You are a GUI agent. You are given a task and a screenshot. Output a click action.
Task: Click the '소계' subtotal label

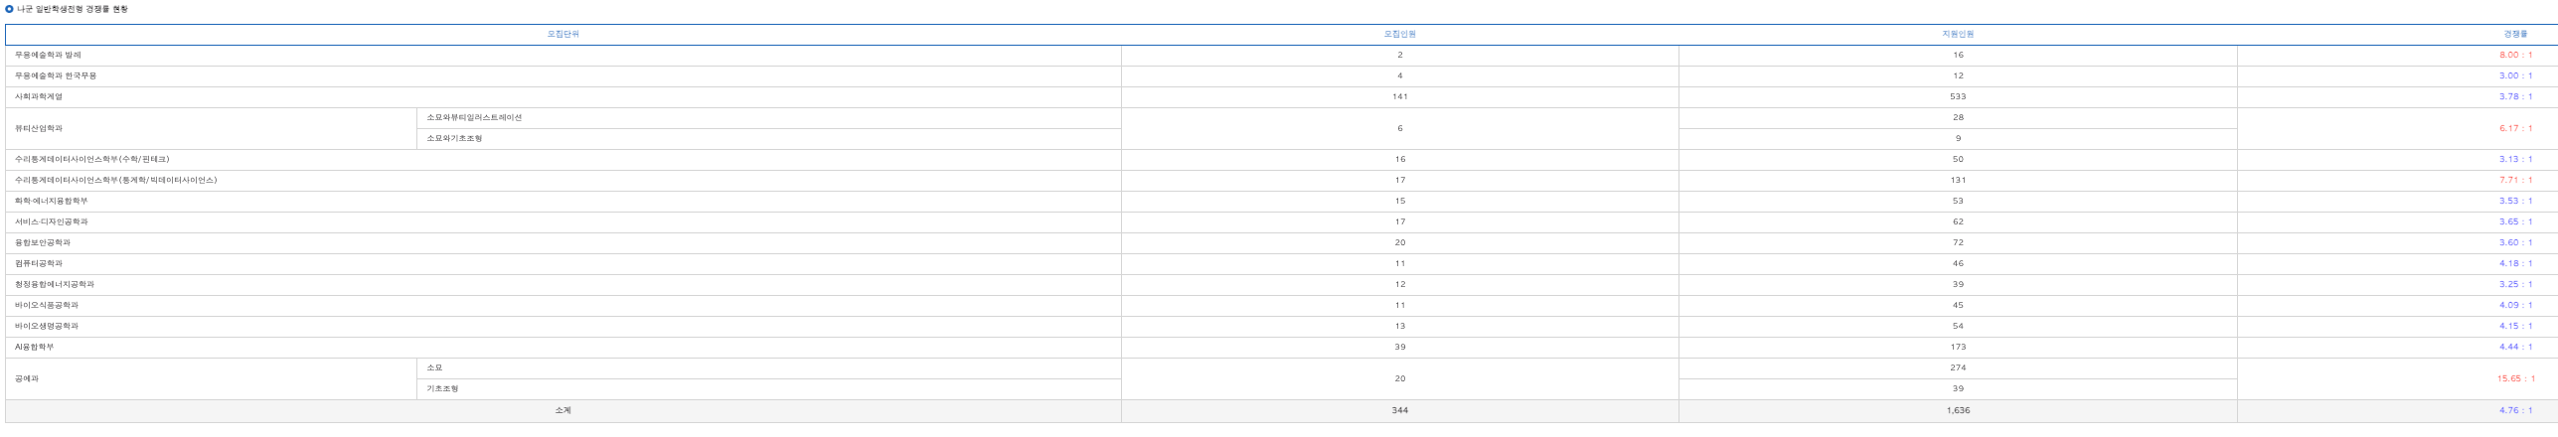562,410
